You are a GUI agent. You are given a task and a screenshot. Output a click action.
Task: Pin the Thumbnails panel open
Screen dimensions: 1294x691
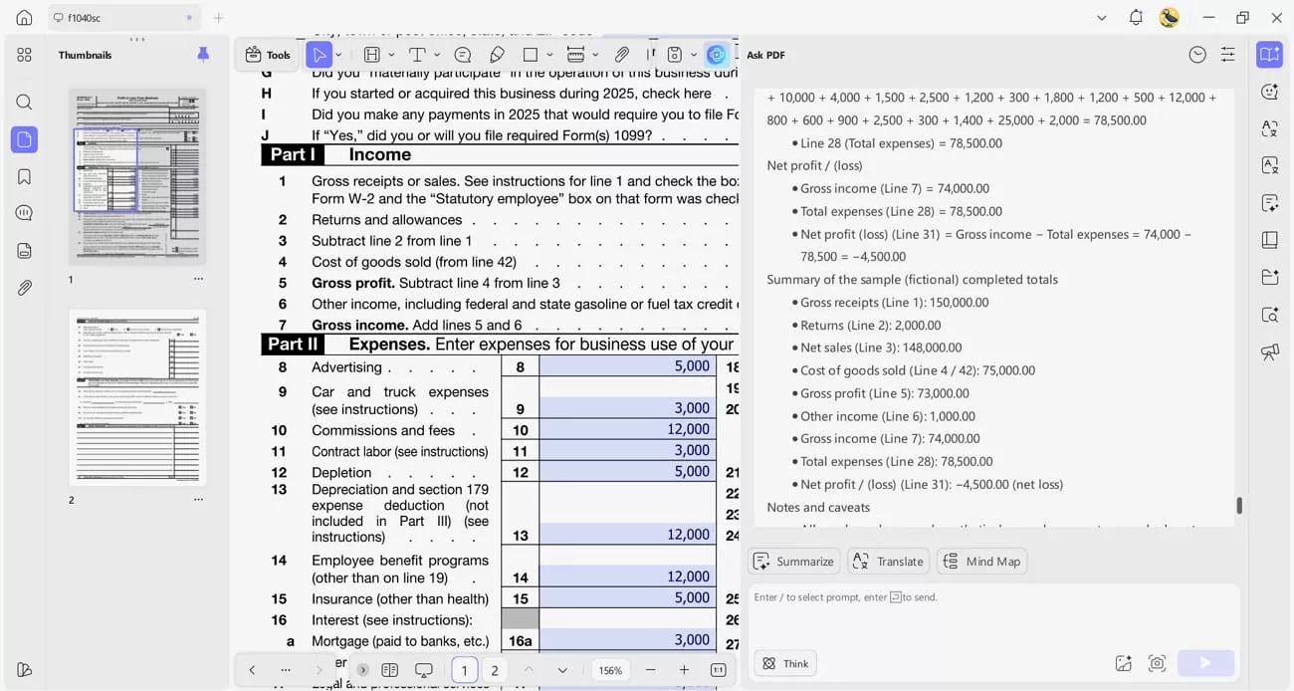[x=203, y=54]
